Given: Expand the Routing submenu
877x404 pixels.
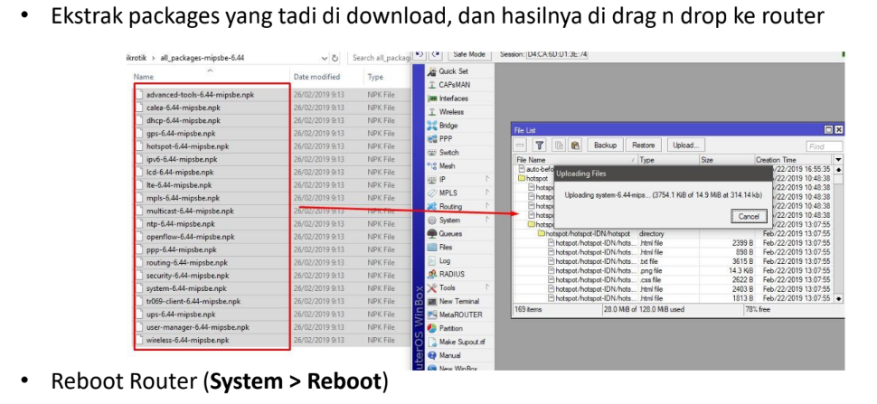Looking at the screenshot, I should (x=458, y=207).
